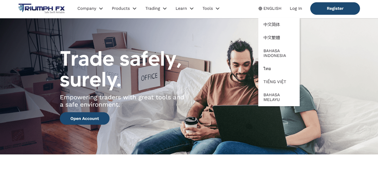Select 中文繁體 language option
The width and height of the screenshot is (378, 170).
coord(272,38)
